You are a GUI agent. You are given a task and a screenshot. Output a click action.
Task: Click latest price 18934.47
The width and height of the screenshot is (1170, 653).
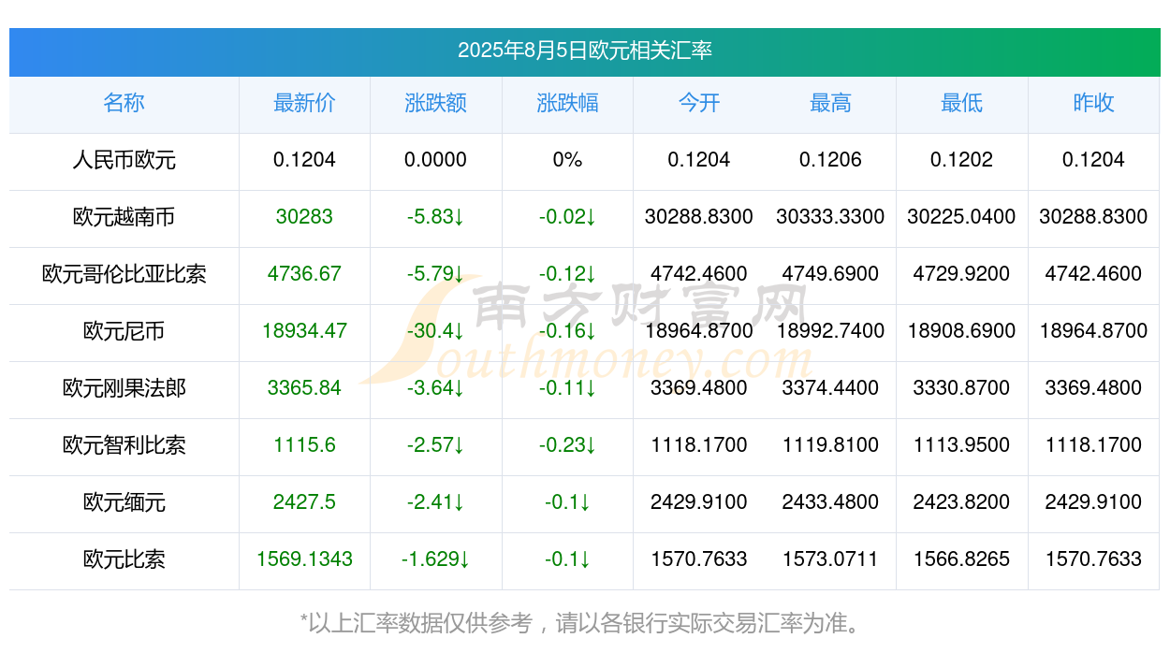click(304, 331)
